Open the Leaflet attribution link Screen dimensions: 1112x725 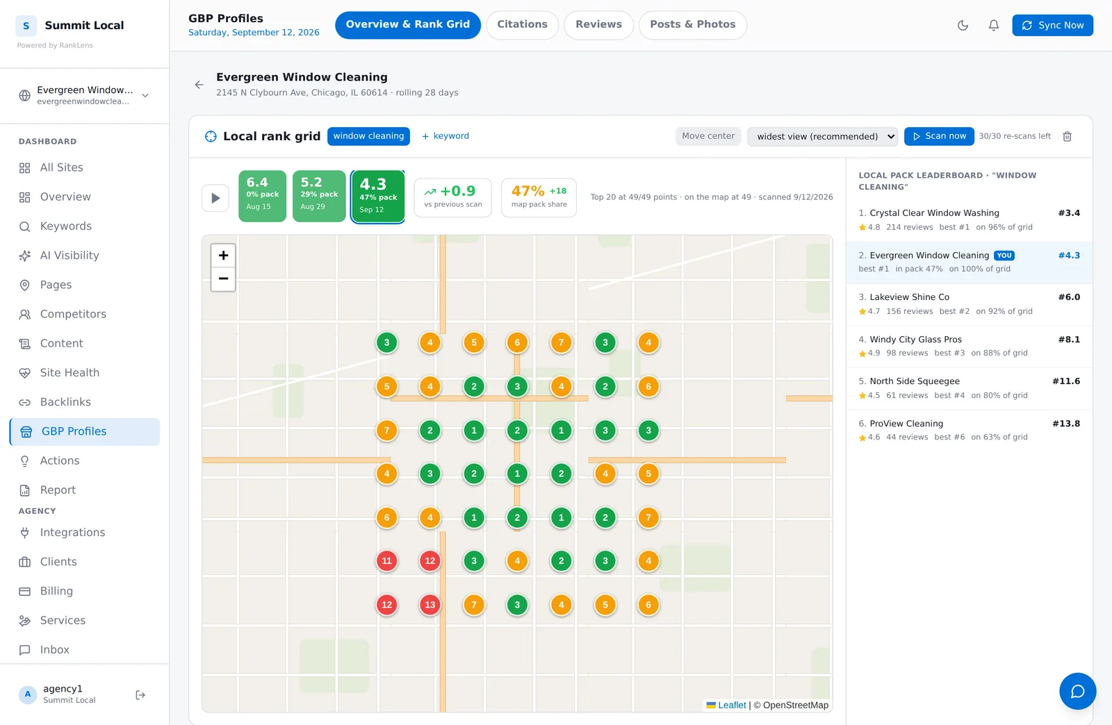pos(731,705)
